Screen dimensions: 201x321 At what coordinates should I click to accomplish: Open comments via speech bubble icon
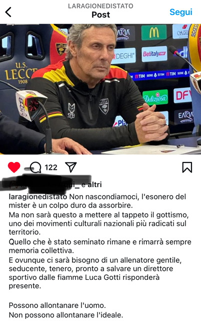(35, 168)
